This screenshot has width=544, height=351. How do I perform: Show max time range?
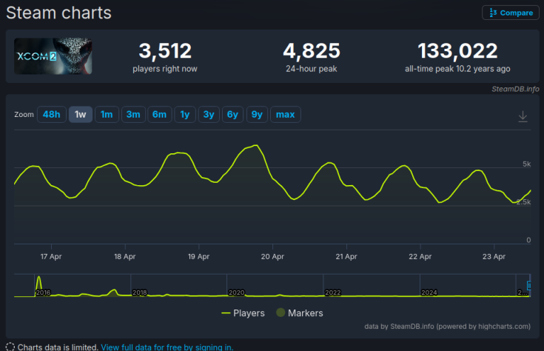tap(286, 114)
